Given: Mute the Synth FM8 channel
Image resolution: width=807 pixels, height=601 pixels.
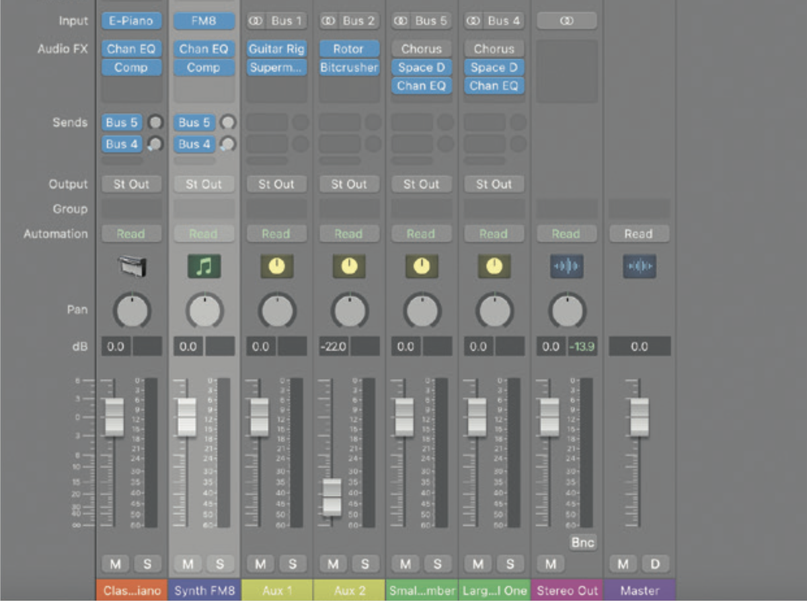Looking at the screenshot, I should tap(187, 564).
